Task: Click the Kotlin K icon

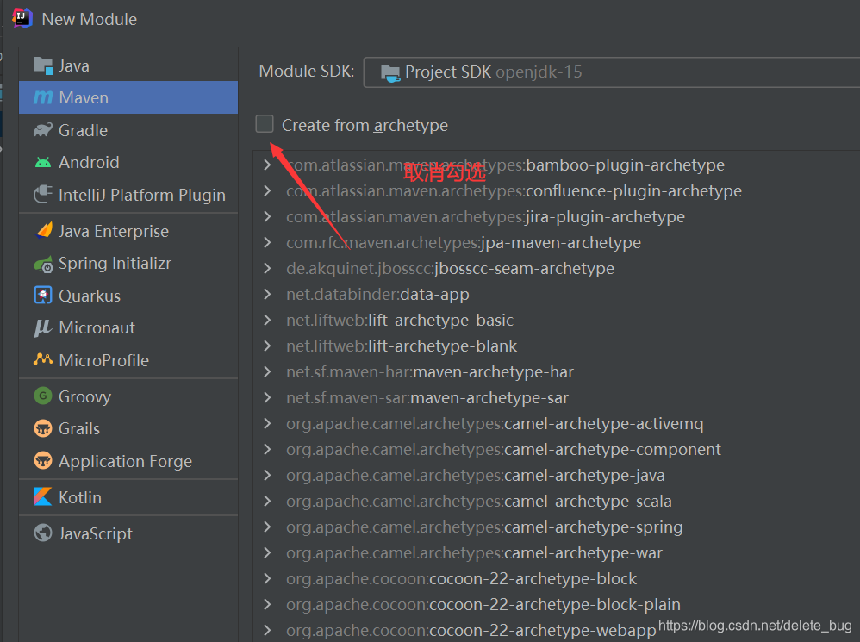Action: pyautogui.click(x=43, y=496)
